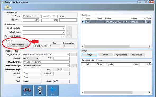Viewport: 156px width, 97px height.
Task: Click right scroll arrow of Remisiones seleccionadas grid
Action: tap(150, 93)
